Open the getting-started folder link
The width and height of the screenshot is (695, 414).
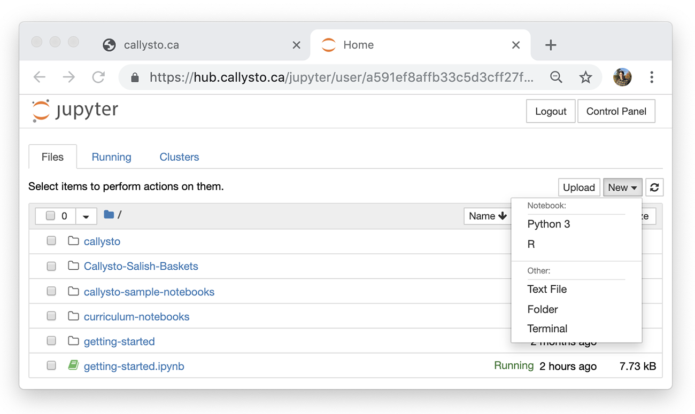pyautogui.click(x=119, y=341)
